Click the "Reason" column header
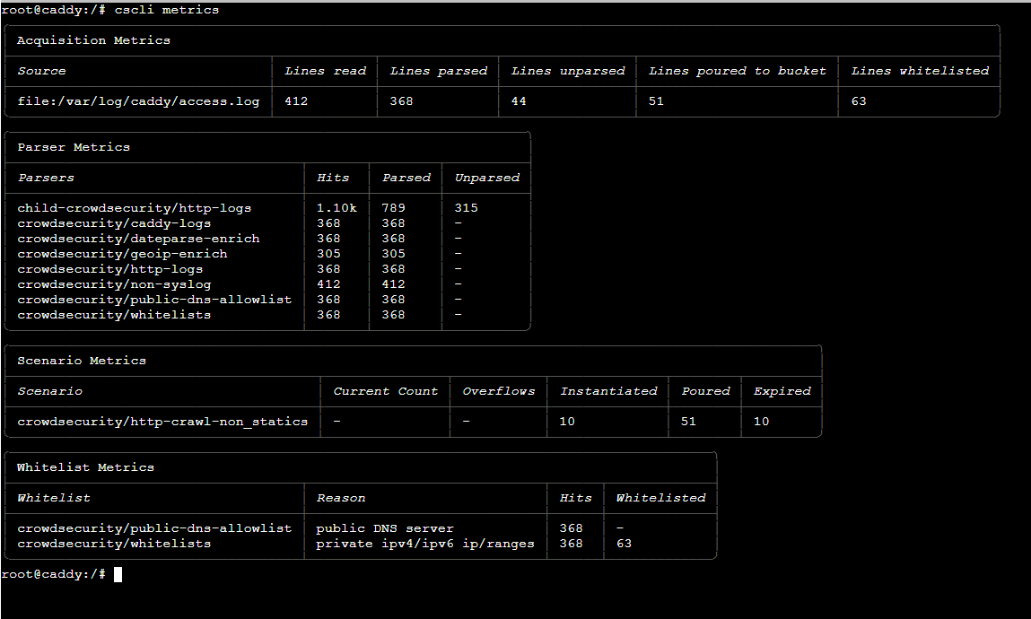This screenshot has height=619, width=1031. tap(341, 498)
